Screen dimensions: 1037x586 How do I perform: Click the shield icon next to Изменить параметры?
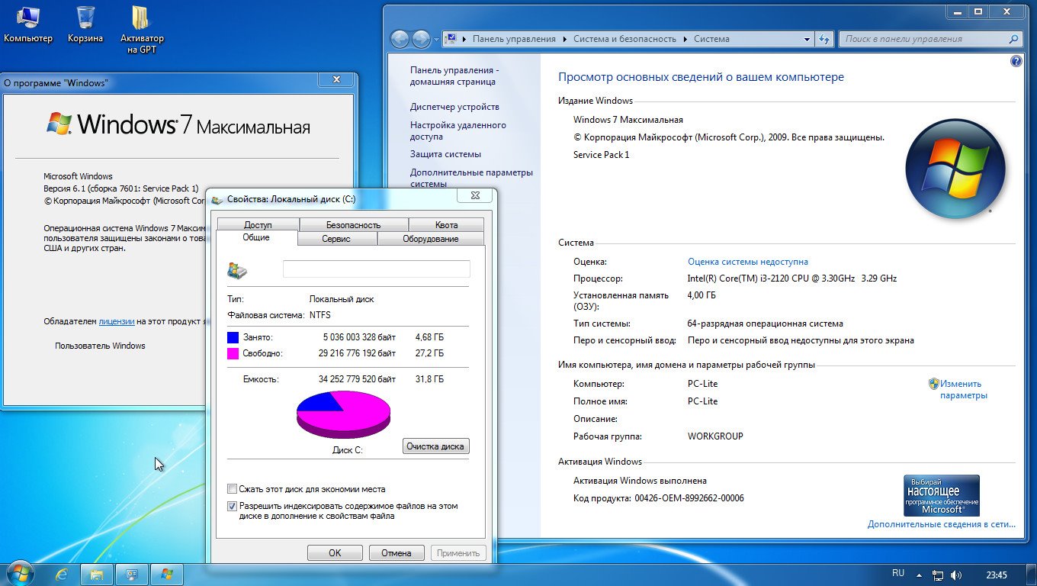click(x=933, y=384)
